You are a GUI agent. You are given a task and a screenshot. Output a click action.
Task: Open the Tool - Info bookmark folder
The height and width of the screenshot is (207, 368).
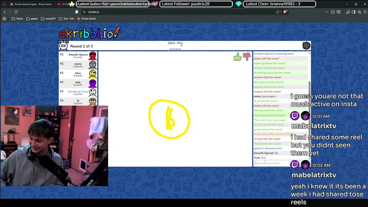(x=66, y=19)
